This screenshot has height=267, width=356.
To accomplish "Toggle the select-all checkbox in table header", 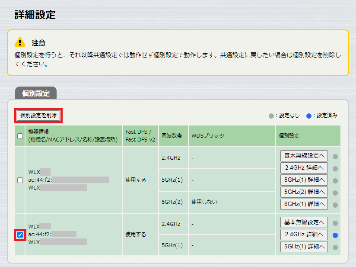I will coord(20,136).
